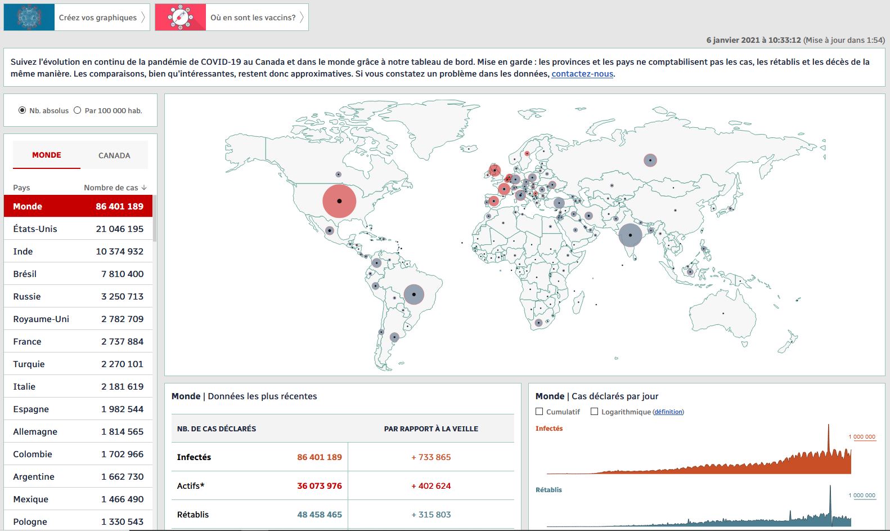890x531 pixels.
Task: Switch to the MONDE tab
Action: (47, 155)
